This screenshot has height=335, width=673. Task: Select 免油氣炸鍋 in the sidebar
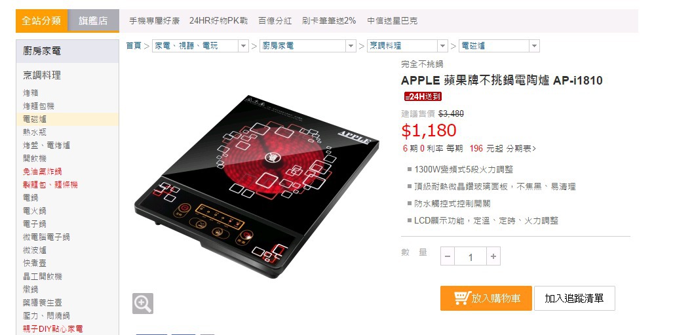pos(42,171)
